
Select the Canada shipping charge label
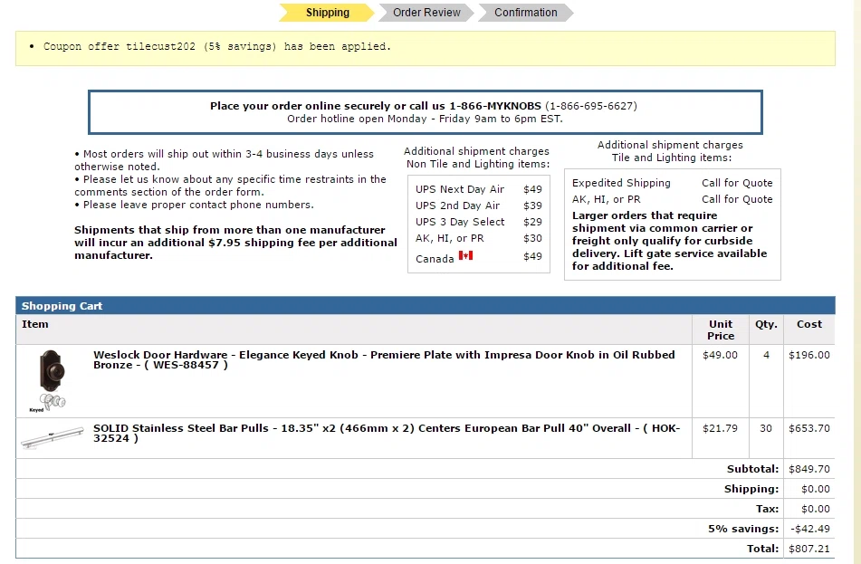tap(435, 259)
